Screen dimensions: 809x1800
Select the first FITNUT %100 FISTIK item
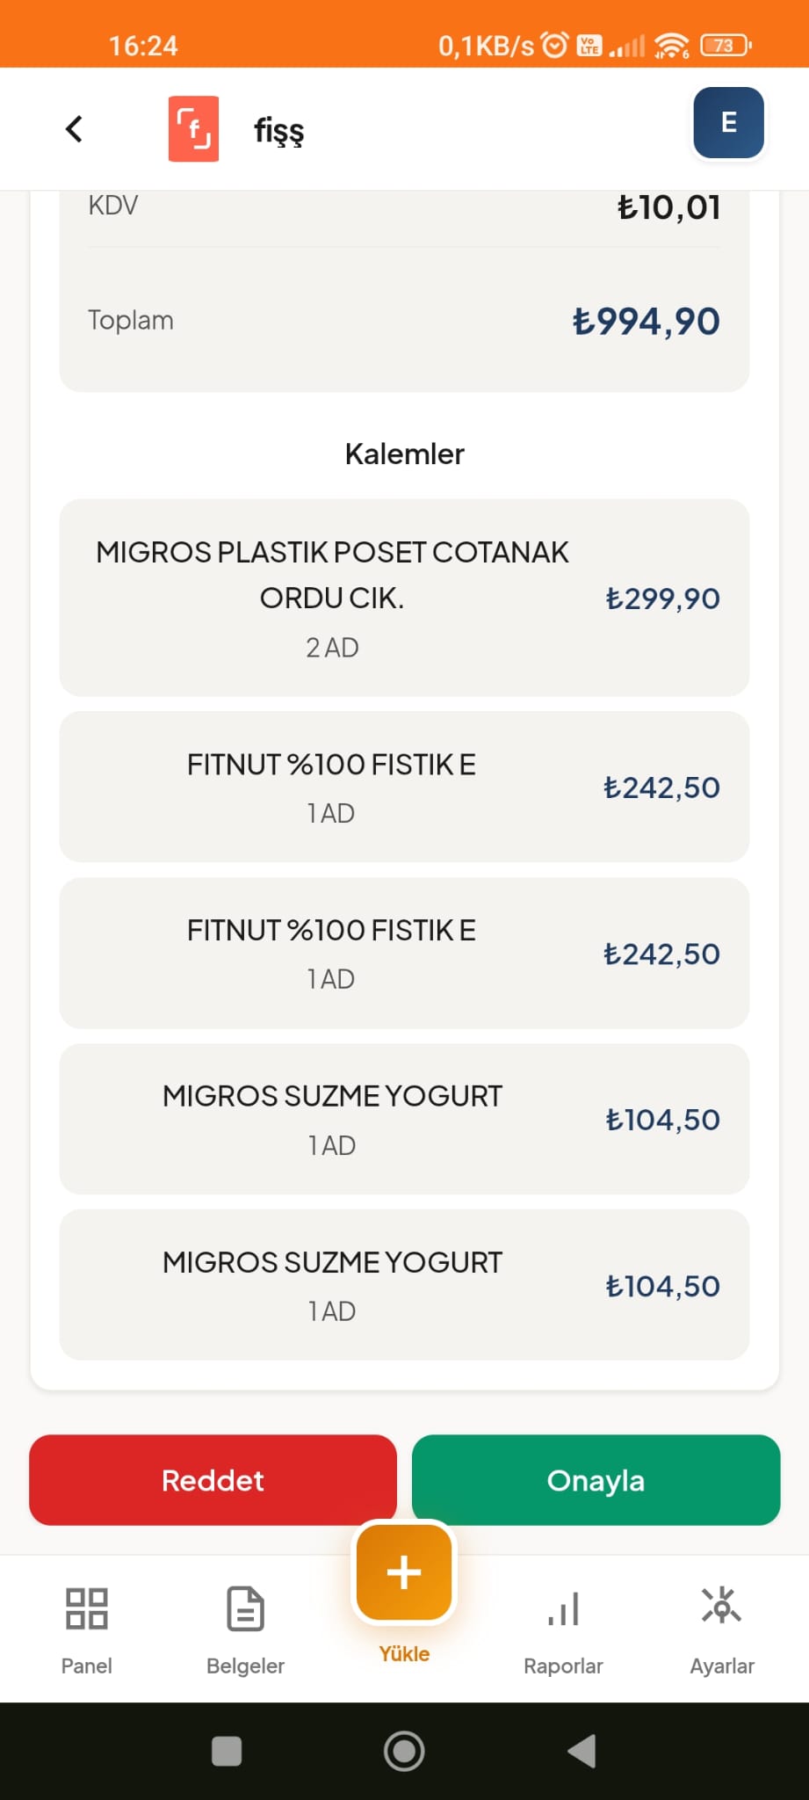point(404,787)
